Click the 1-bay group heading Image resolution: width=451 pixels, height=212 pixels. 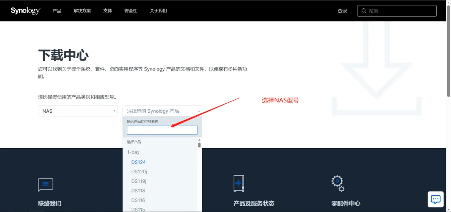tap(133, 152)
